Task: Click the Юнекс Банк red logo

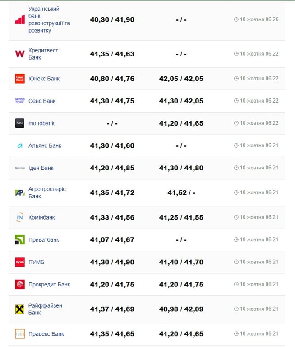Action: pyautogui.click(x=20, y=79)
